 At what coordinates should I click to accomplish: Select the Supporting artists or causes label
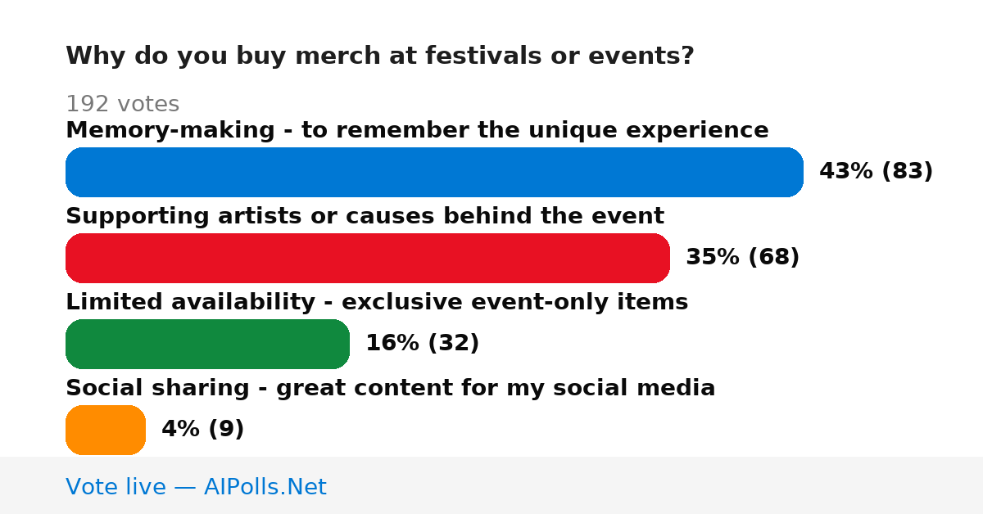(x=365, y=216)
